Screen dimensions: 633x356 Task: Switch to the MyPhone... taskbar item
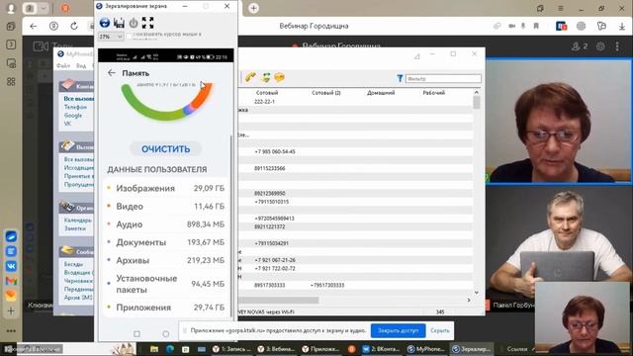(x=425, y=349)
